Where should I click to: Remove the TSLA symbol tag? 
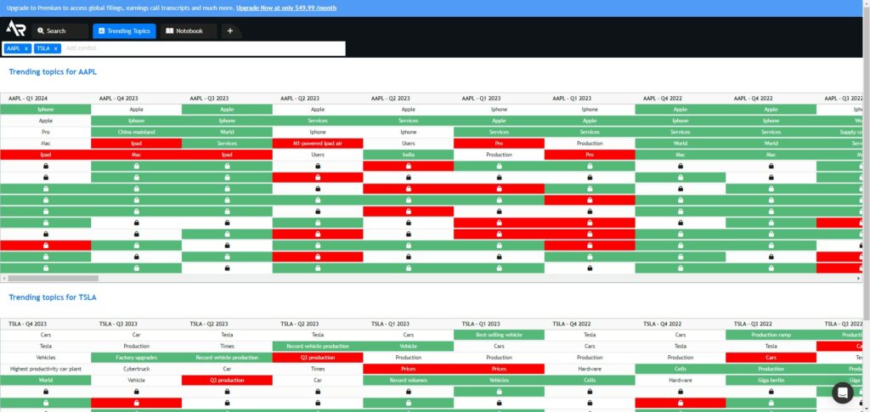(55, 48)
